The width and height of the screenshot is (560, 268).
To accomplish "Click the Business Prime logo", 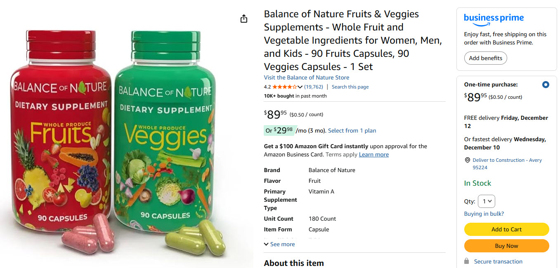I will [x=494, y=19].
